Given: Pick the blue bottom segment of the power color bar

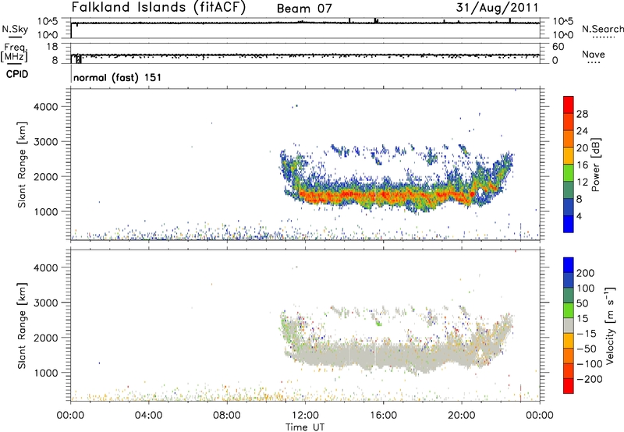Looking at the screenshot, I should 569,224.
